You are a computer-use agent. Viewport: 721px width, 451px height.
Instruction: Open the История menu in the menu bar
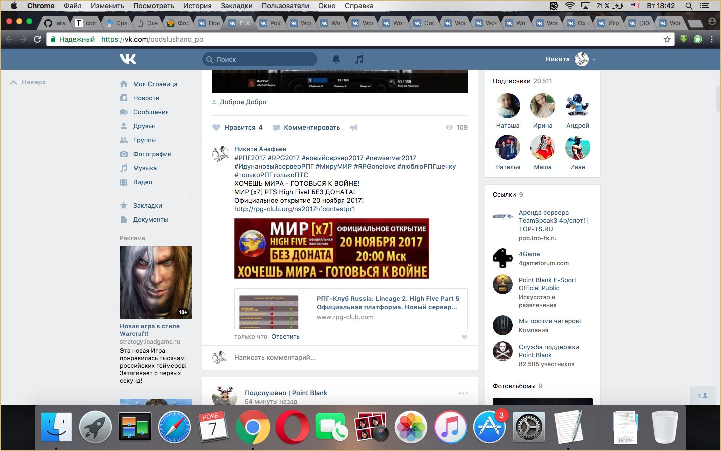197,6
